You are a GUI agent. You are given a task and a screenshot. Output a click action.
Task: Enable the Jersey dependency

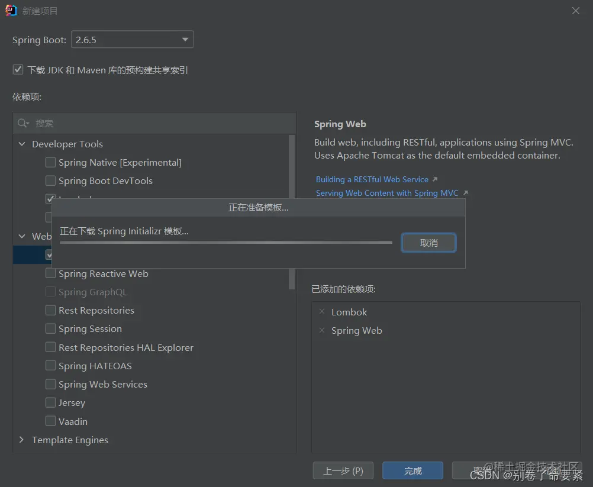(x=50, y=402)
